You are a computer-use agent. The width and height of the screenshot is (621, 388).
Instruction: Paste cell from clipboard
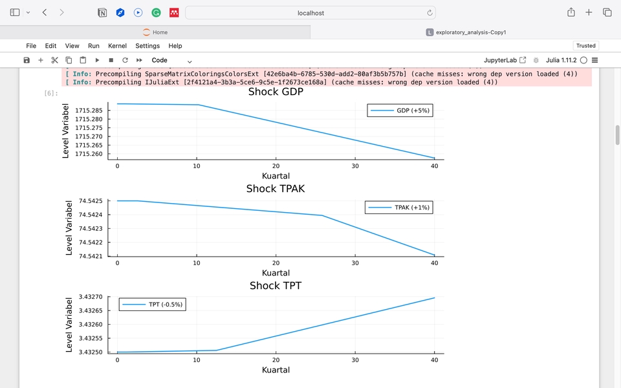click(83, 60)
